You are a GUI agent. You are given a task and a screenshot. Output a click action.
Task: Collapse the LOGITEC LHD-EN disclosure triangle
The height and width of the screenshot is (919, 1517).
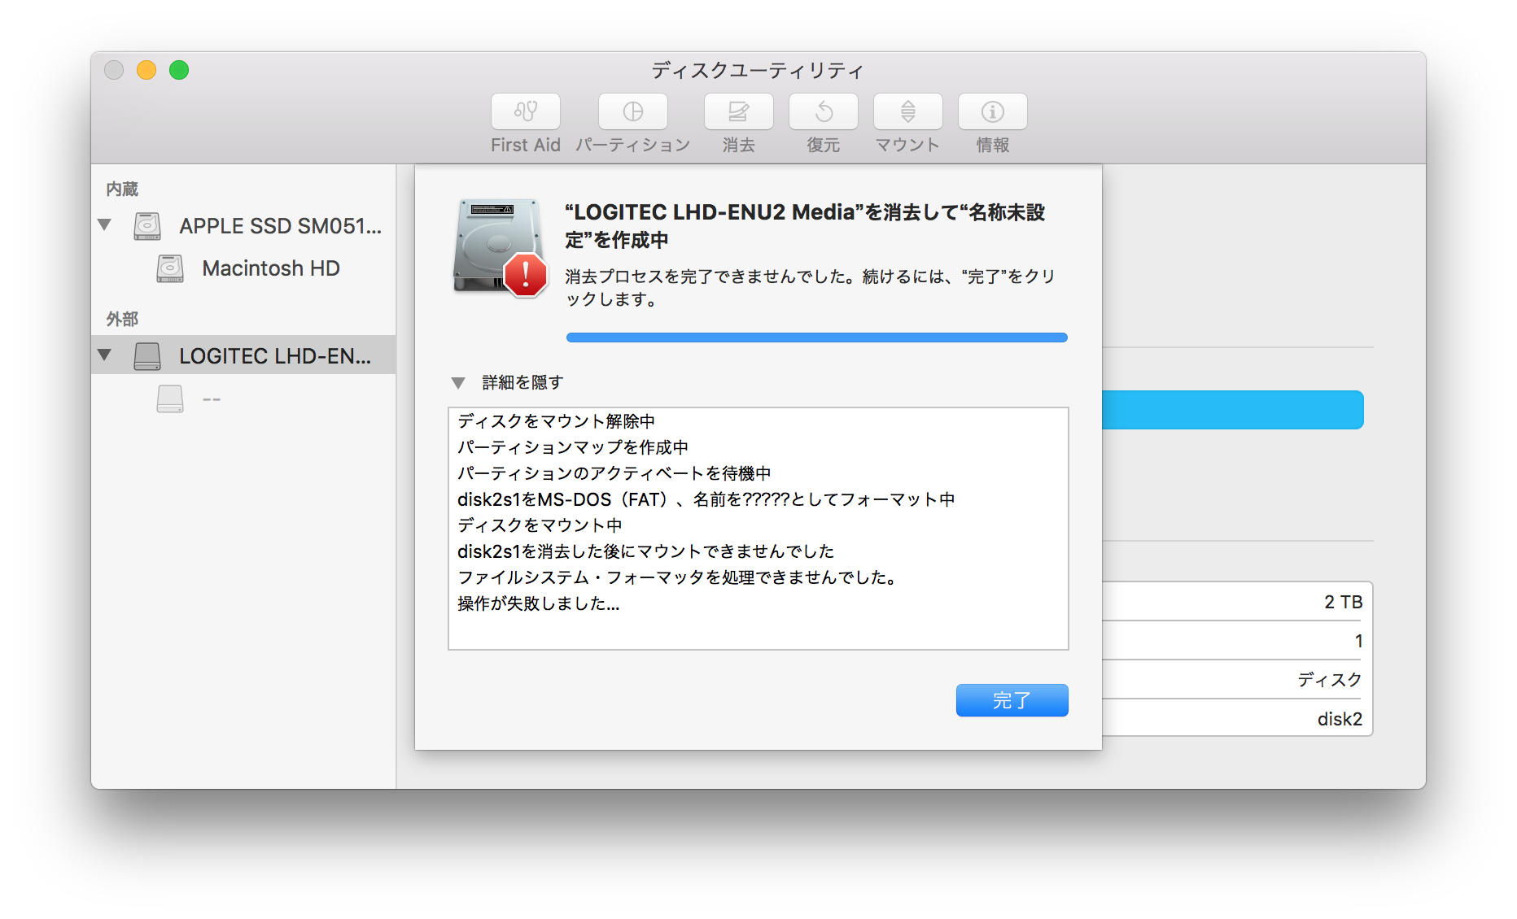click(104, 355)
